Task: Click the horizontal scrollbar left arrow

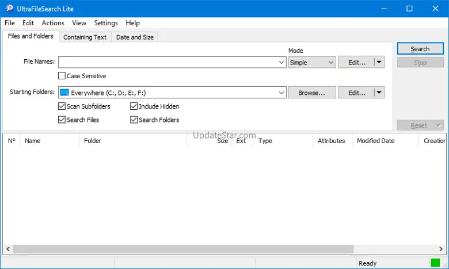Action: pos(7,249)
